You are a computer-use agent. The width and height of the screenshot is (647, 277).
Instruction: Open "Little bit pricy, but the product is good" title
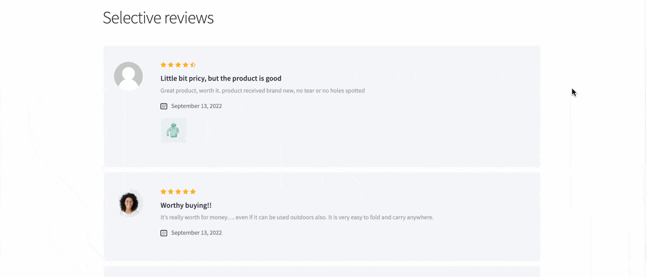tap(220, 78)
